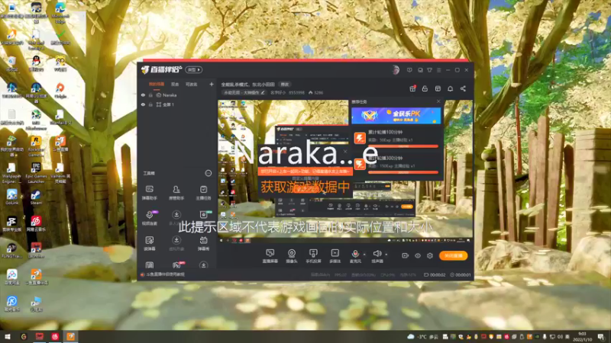Close the recommended tasks panel
611x343 pixels.
pos(438,101)
